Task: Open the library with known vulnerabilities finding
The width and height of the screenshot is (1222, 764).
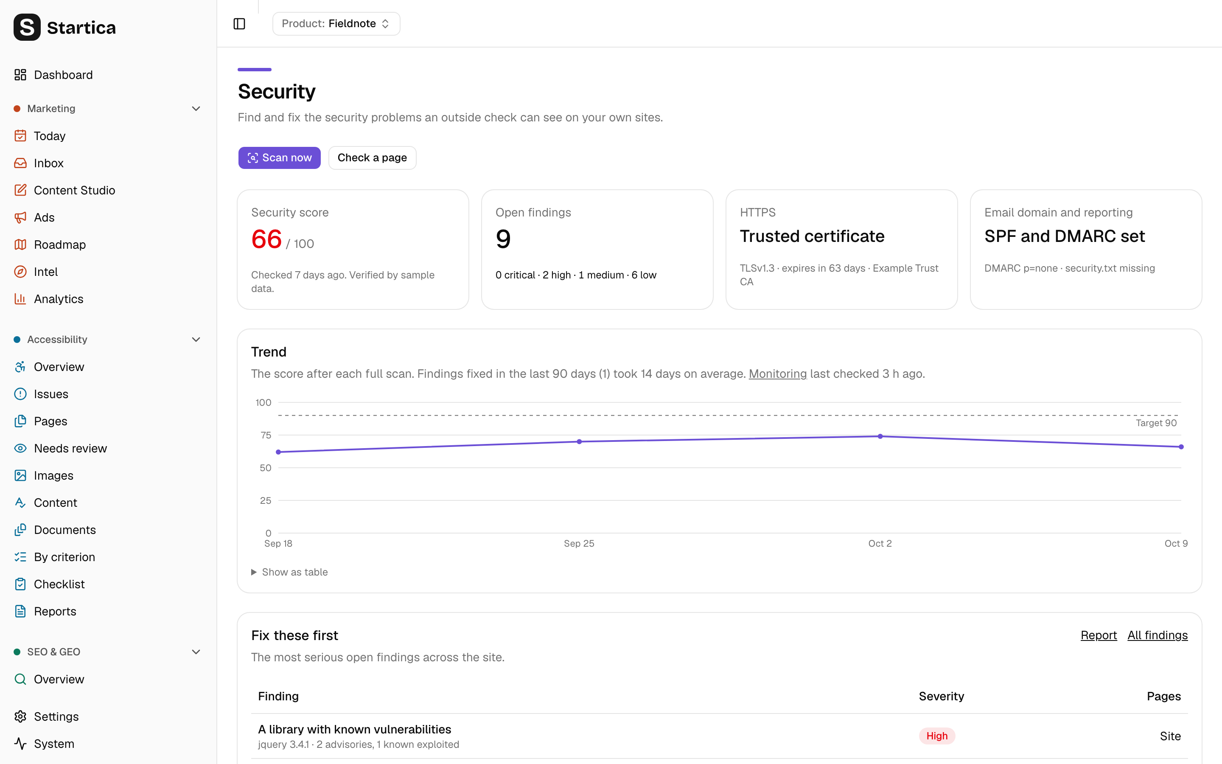Action: [x=354, y=729]
